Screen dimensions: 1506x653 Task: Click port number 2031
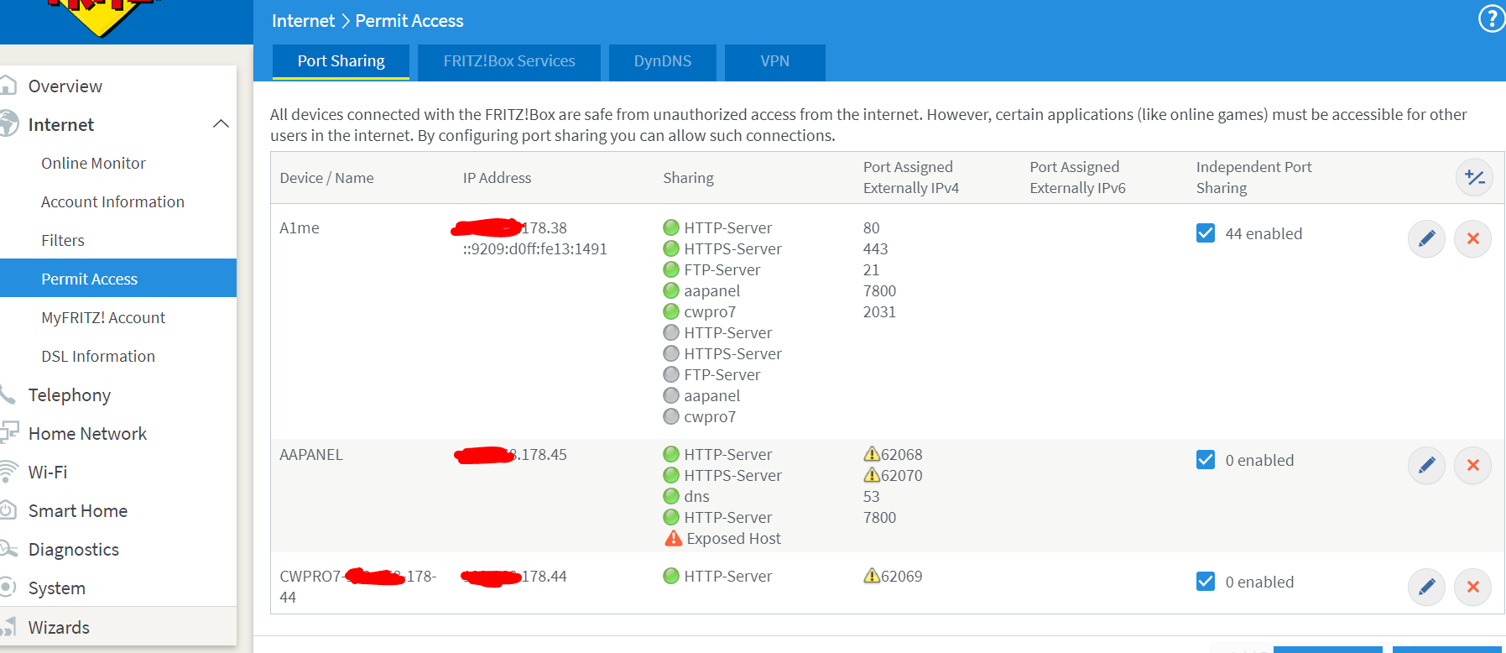[x=879, y=311]
